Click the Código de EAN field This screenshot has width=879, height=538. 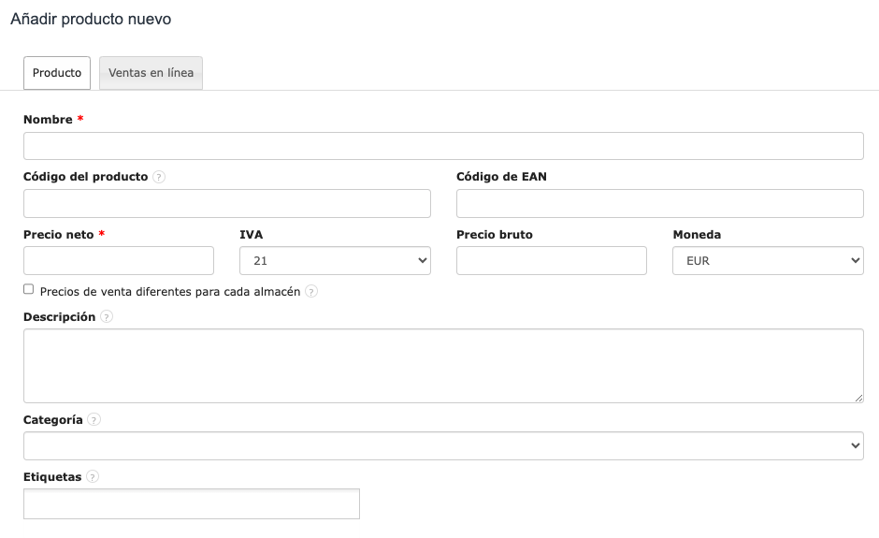659,203
